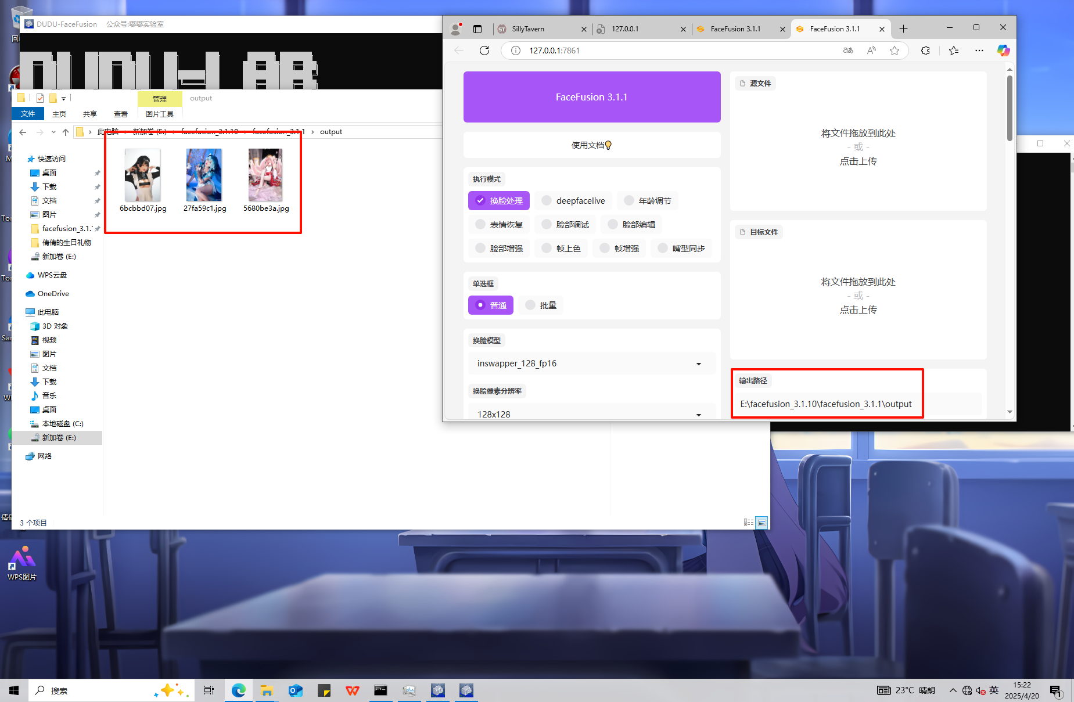Image resolution: width=1074 pixels, height=702 pixels.
Task: Click the browser profile avatar icon
Action: pyautogui.click(x=456, y=28)
